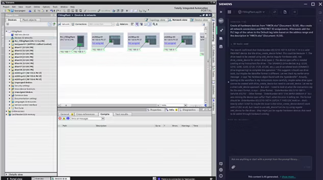Open the Options menu

46,7
